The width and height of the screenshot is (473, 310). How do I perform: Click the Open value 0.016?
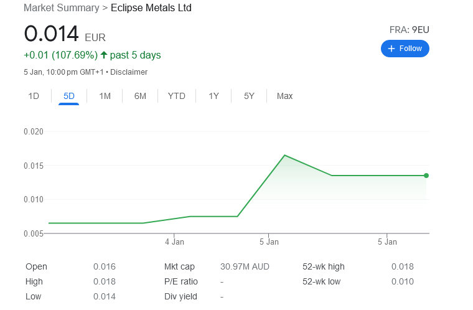pos(105,266)
